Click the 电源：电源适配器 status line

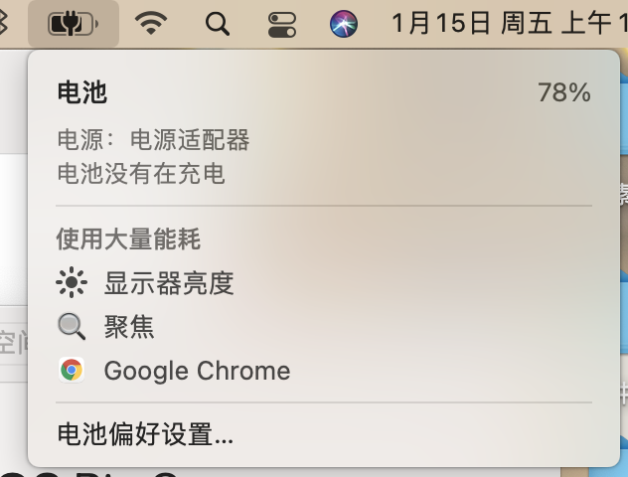[153, 140]
